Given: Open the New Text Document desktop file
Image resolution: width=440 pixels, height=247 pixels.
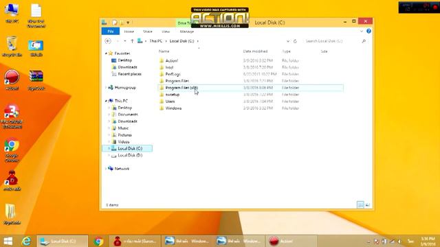Looking at the screenshot, I should pos(36,16).
